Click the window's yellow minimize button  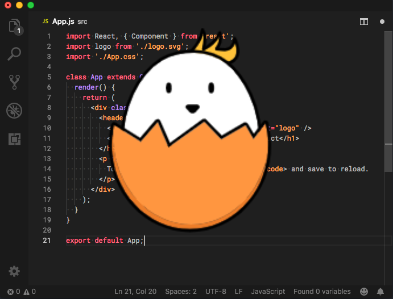coord(19,5)
